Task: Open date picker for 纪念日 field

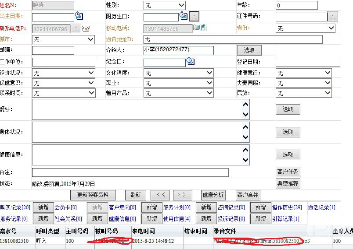Action: (190, 62)
